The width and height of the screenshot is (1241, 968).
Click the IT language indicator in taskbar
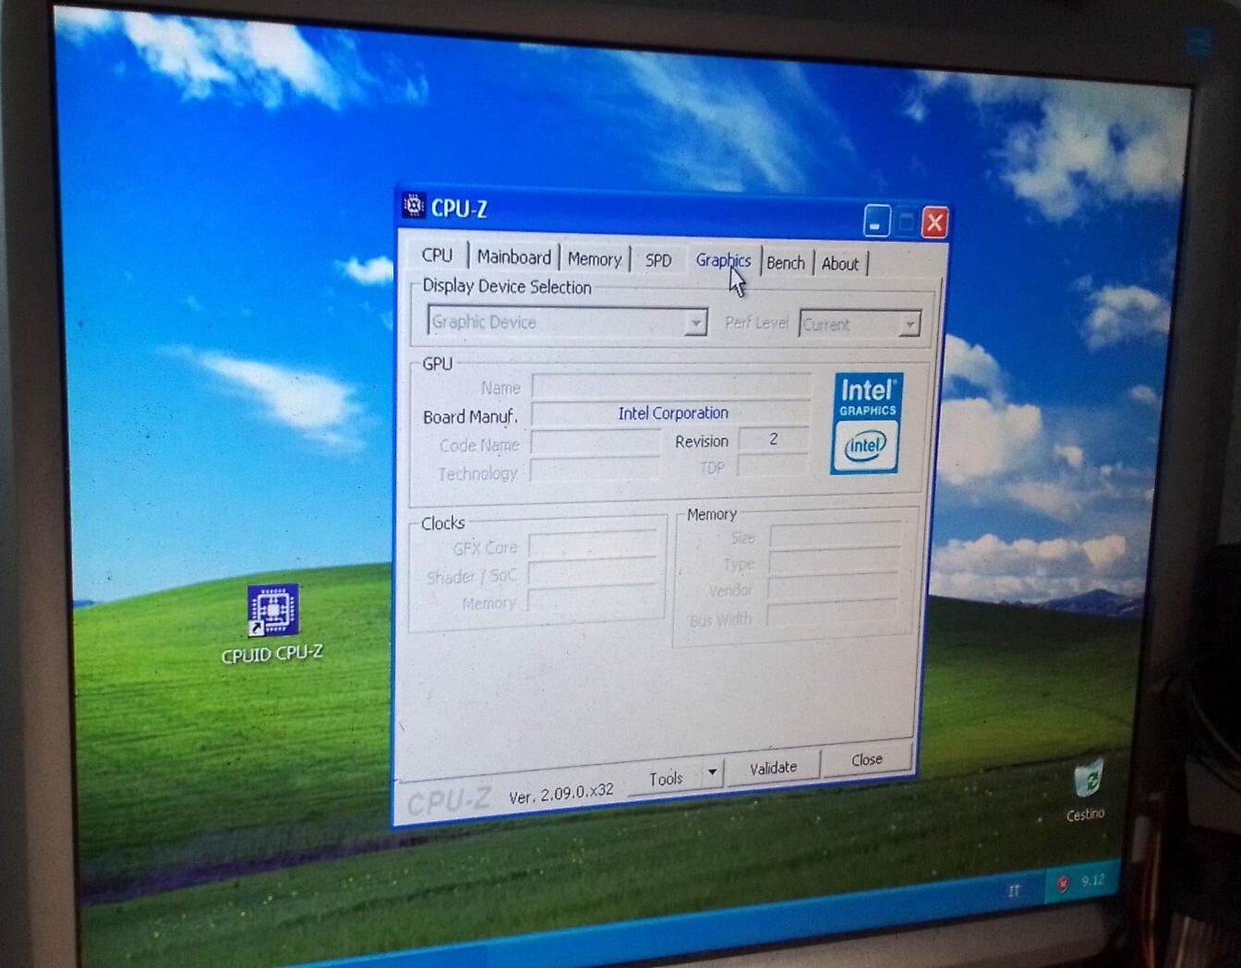(x=1014, y=890)
